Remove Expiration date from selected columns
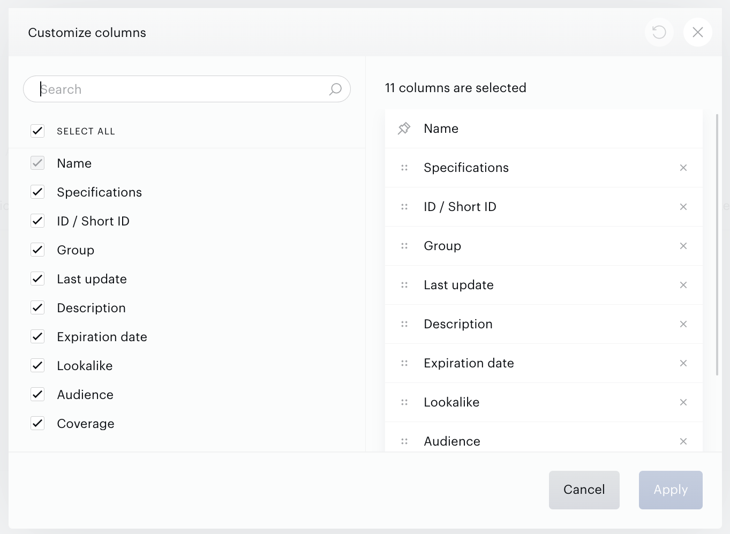This screenshot has height=534, width=730. pos(683,363)
